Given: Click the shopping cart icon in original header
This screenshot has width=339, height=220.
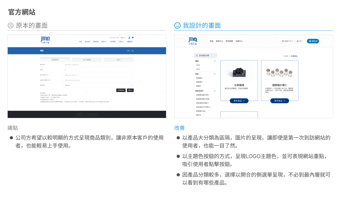Looking at the screenshot, I should tap(133, 38).
